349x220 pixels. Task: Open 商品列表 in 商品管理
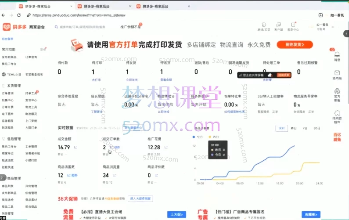point(7,186)
